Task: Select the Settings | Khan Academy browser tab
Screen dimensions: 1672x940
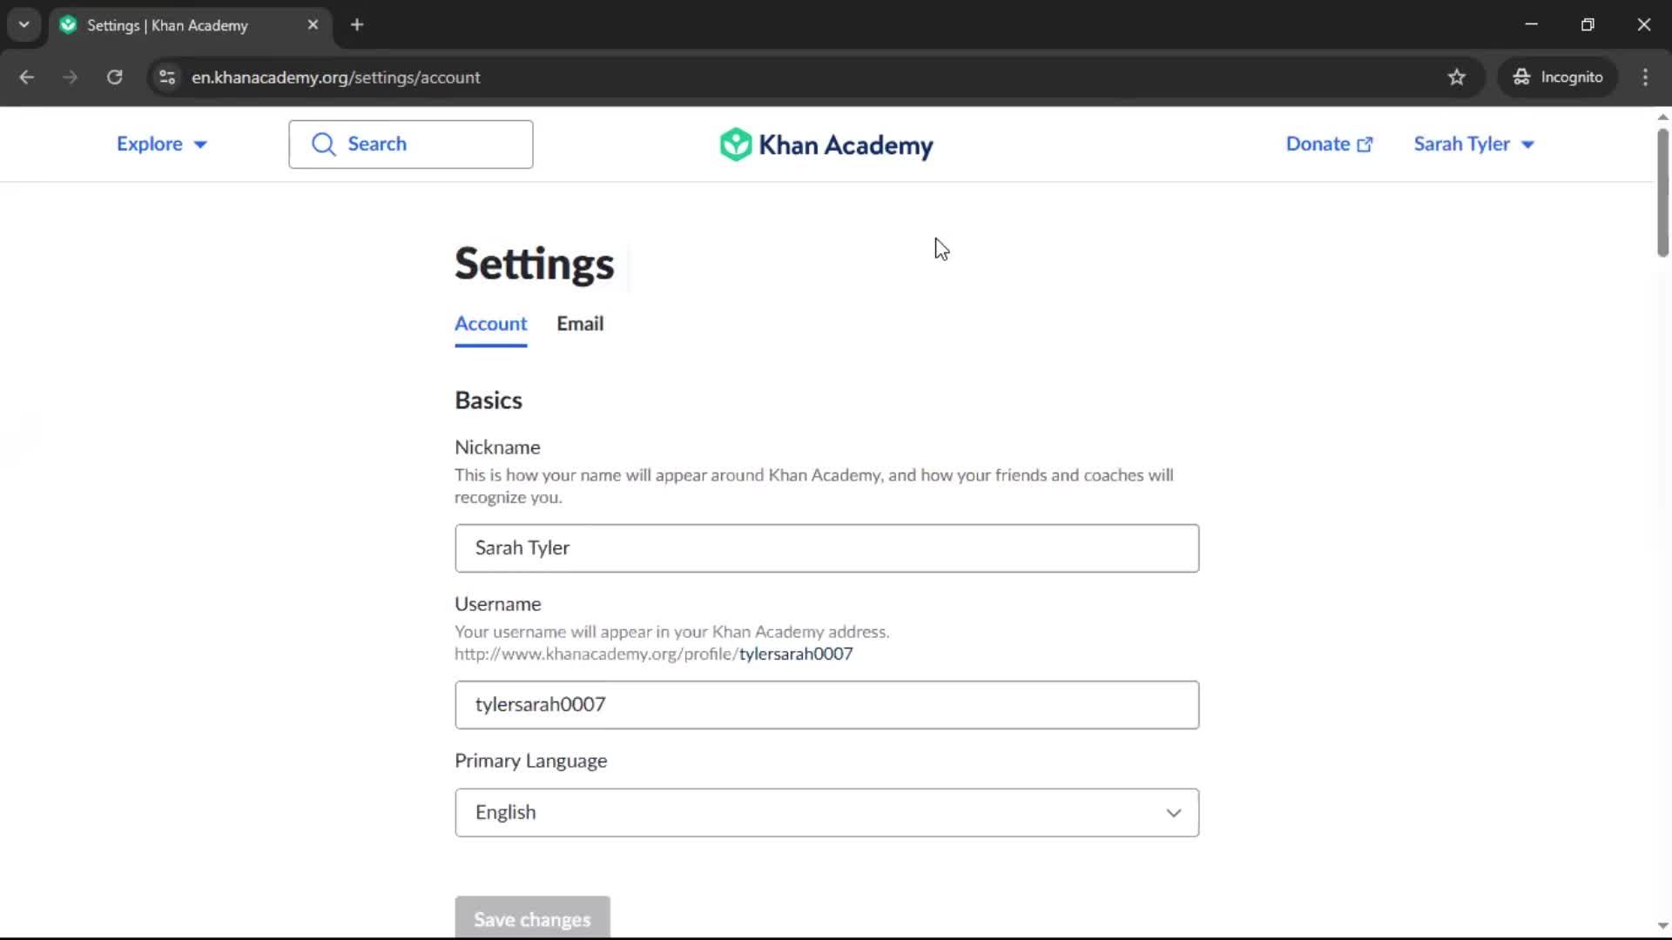Action: click(190, 25)
